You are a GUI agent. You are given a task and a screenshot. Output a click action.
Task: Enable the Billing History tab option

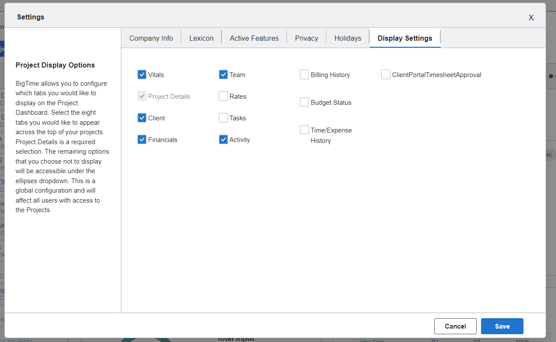coord(304,74)
